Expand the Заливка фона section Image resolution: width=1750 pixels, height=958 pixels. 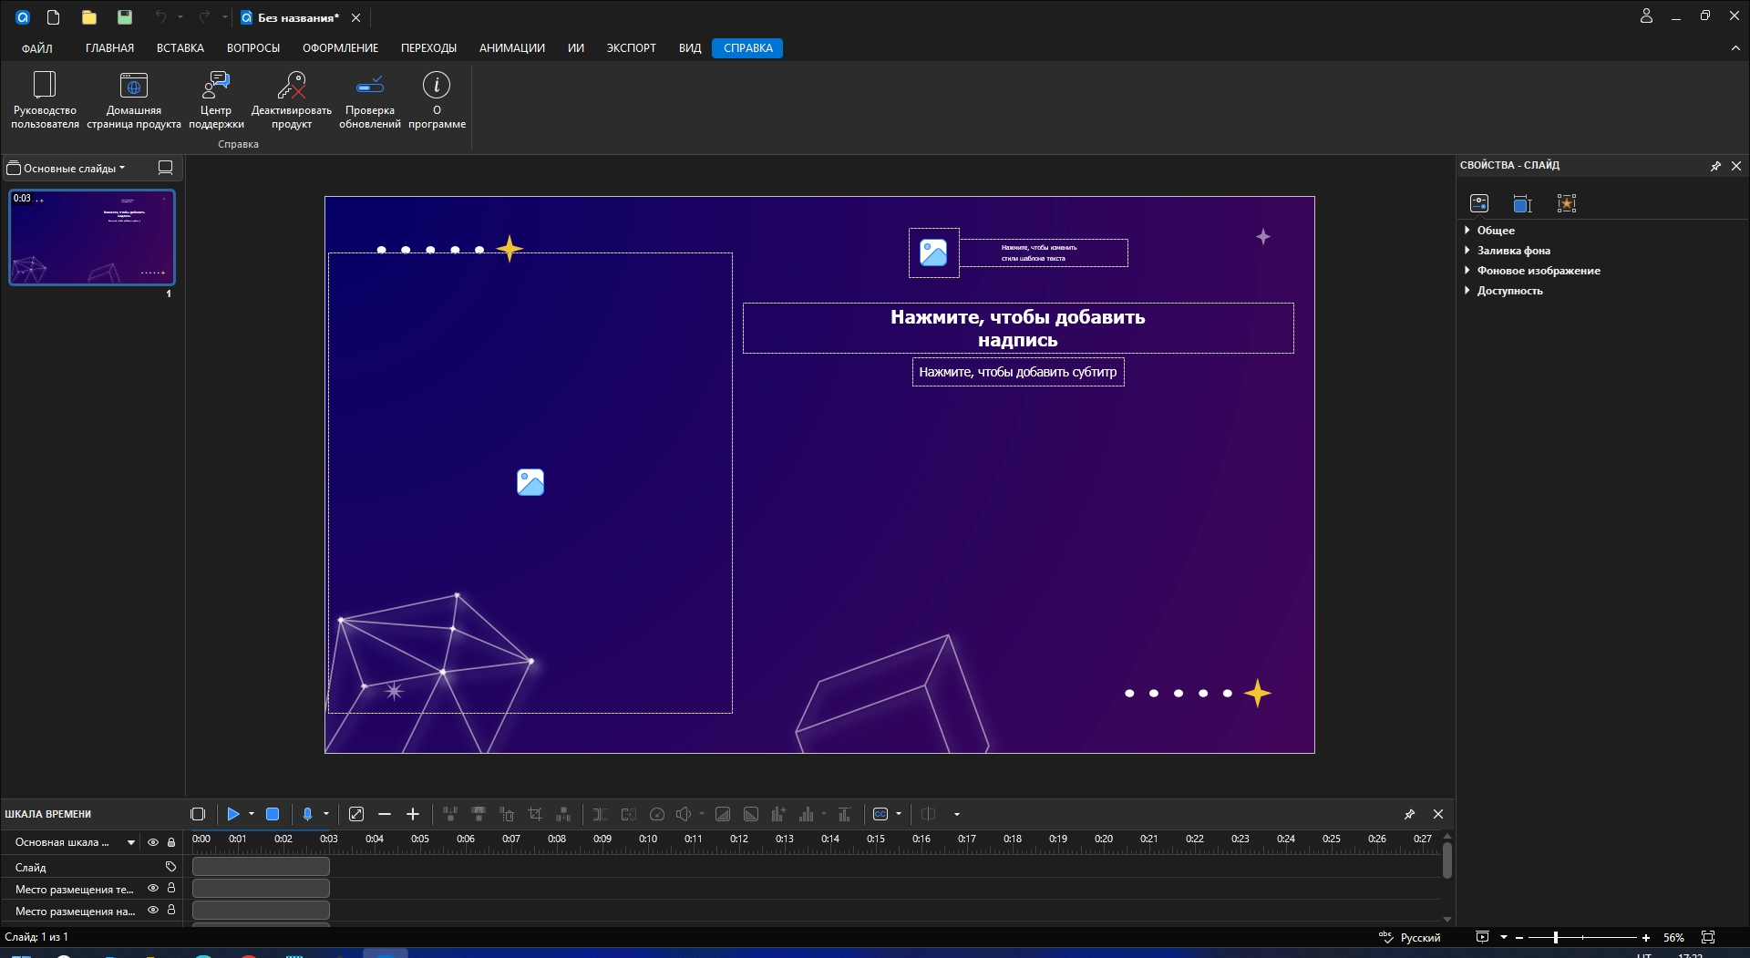tap(1513, 251)
